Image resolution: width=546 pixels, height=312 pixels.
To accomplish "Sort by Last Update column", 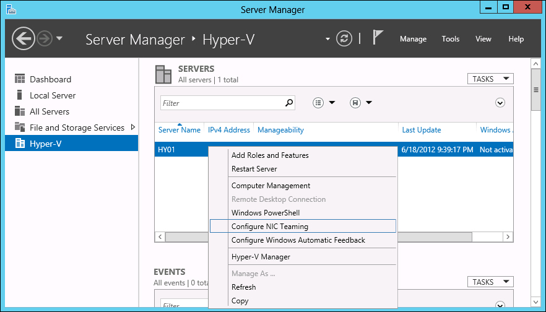I will click(x=422, y=130).
